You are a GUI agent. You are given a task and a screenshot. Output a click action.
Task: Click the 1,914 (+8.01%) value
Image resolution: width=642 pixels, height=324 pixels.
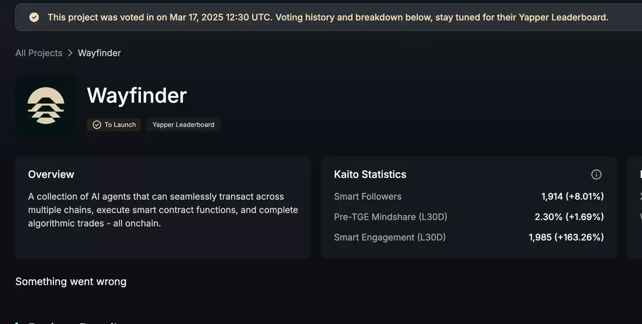tap(572, 197)
